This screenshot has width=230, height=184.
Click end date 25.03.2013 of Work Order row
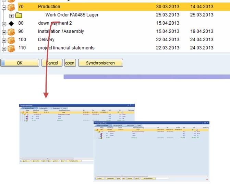[x=202, y=15]
